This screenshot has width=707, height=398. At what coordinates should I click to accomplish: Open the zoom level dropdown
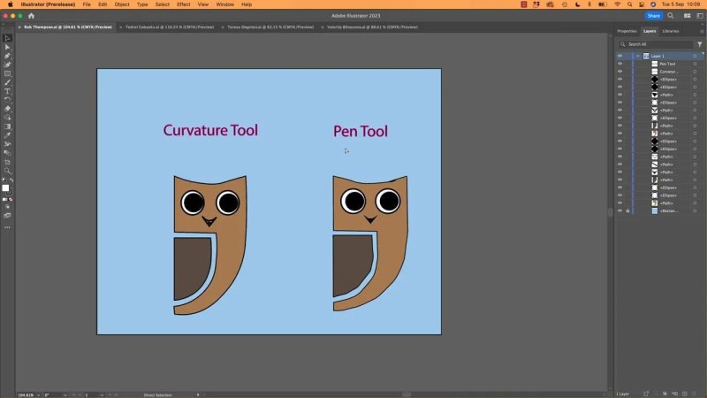pyautogui.click(x=38, y=394)
